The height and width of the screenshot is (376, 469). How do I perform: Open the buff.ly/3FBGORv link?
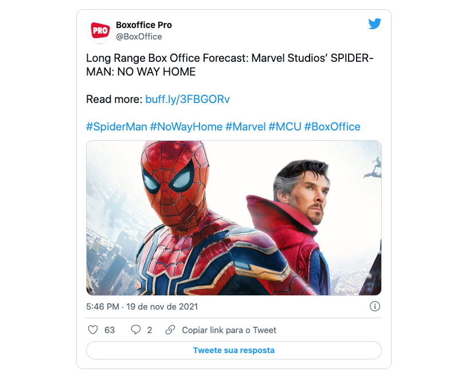[x=187, y=99]
